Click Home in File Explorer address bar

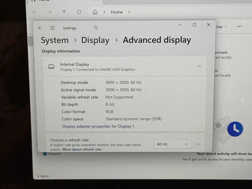117,12
